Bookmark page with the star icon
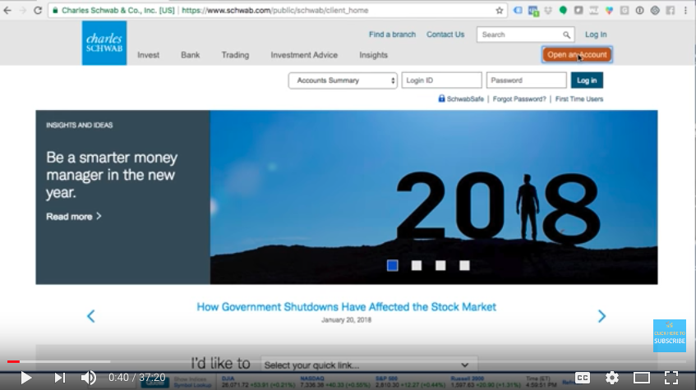This screenshot has width=696, height=390. point(500,10)
